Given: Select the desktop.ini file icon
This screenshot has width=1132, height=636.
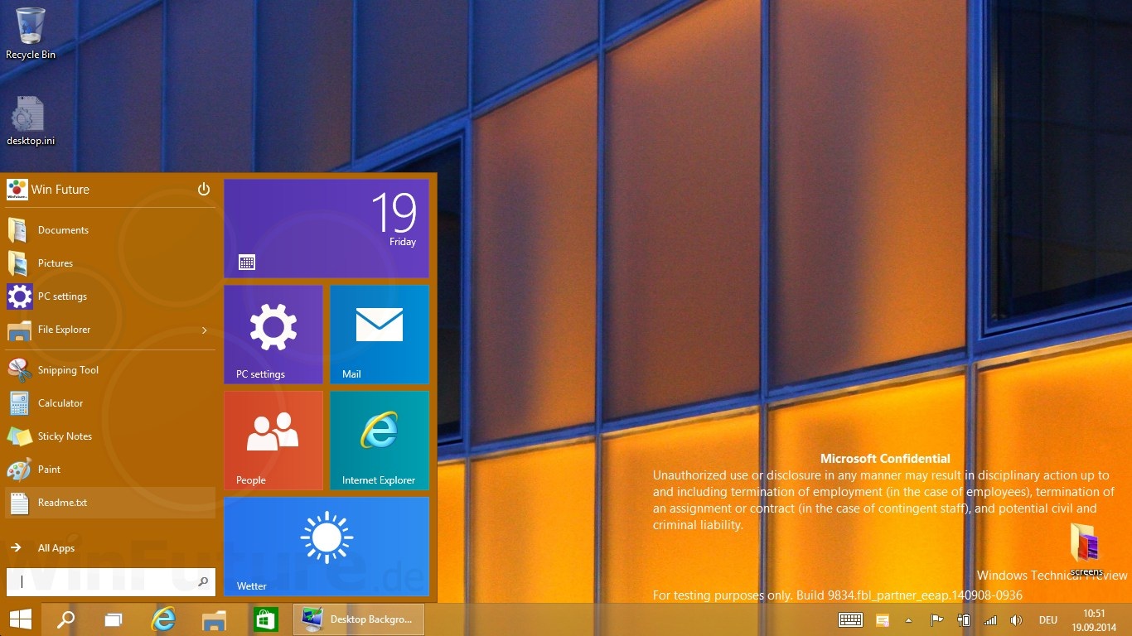Looking at the screenshot, I should [31, 121].
